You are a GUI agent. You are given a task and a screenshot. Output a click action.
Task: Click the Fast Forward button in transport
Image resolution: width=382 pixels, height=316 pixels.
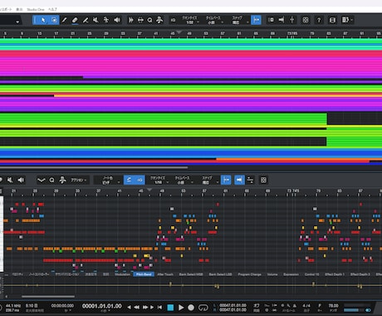click(x=145, y=307)
